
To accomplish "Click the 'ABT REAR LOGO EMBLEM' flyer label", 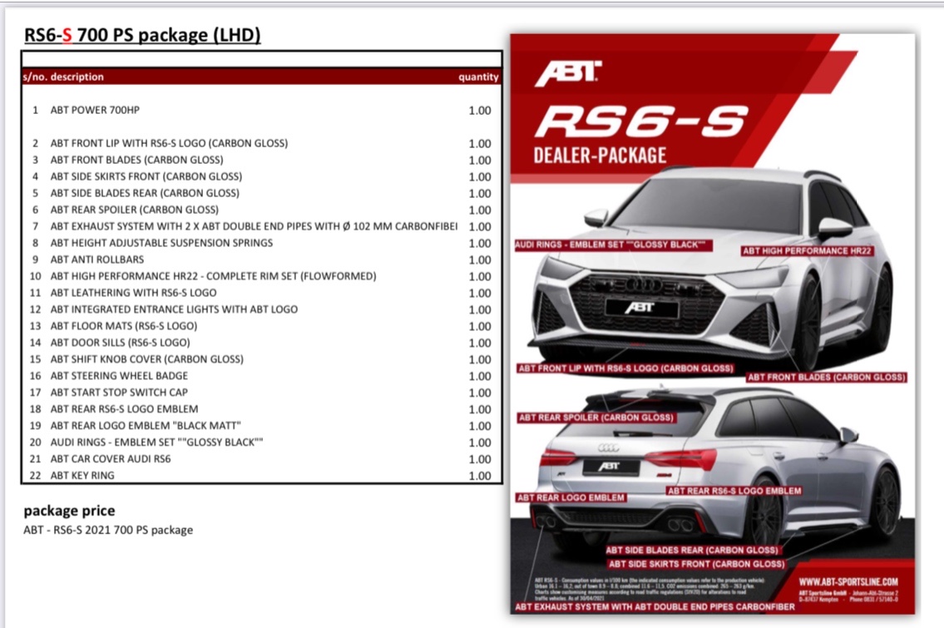I will 571,498.
